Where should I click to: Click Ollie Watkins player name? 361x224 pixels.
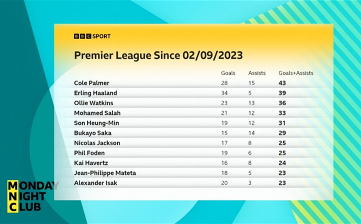(93, 103)
